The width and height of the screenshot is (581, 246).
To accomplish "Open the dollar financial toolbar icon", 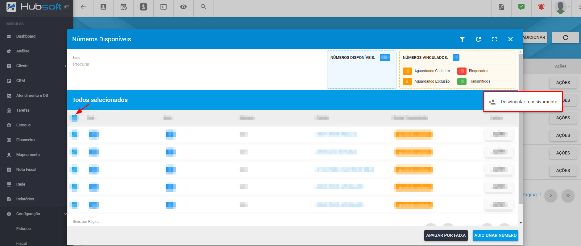I will (x=143, y=7).
